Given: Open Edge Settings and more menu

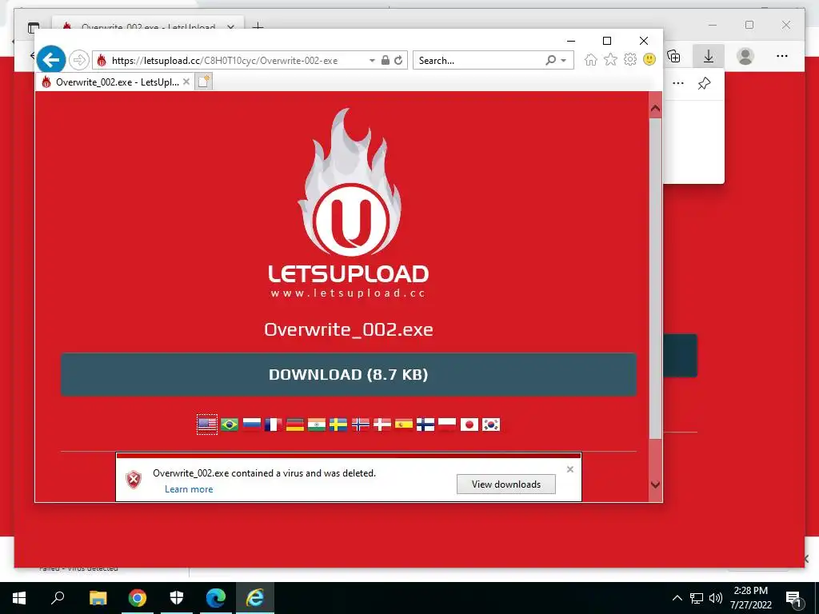Looking at the screenshot, I should [782, 56].
